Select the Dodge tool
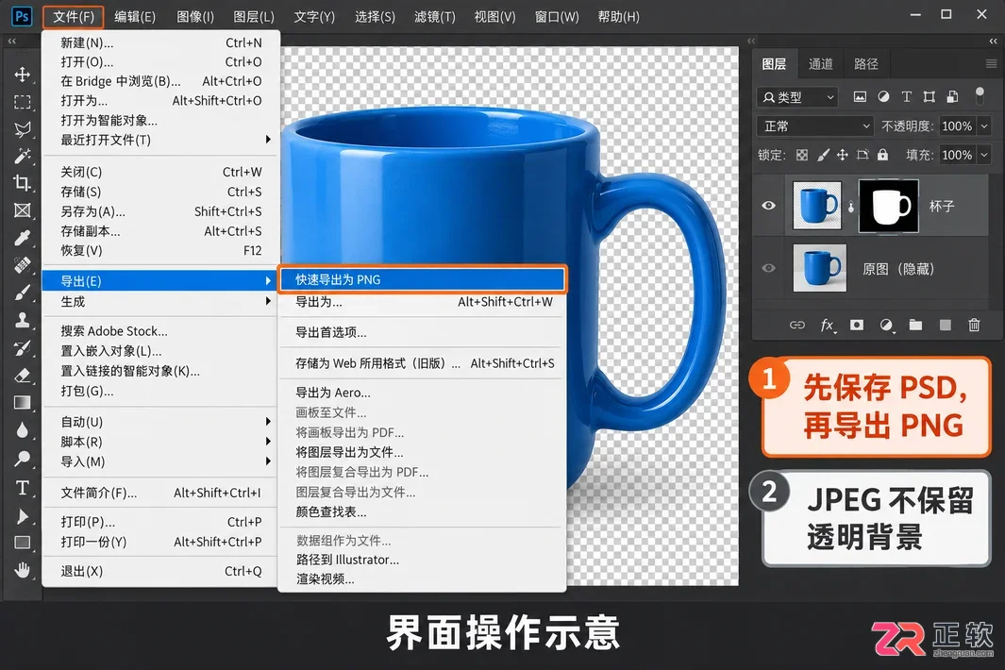1005x670 pixels. click(x=22, y=459)
